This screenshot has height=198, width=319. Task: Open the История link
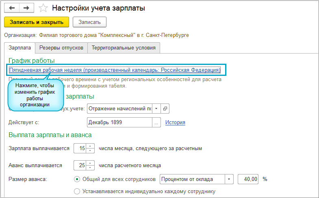pos(175,122)
